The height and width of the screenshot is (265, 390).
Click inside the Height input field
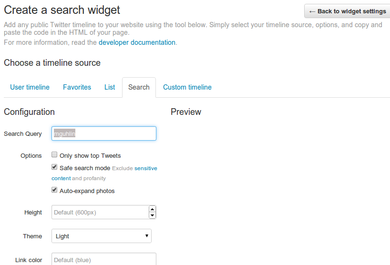pos(99,212)
